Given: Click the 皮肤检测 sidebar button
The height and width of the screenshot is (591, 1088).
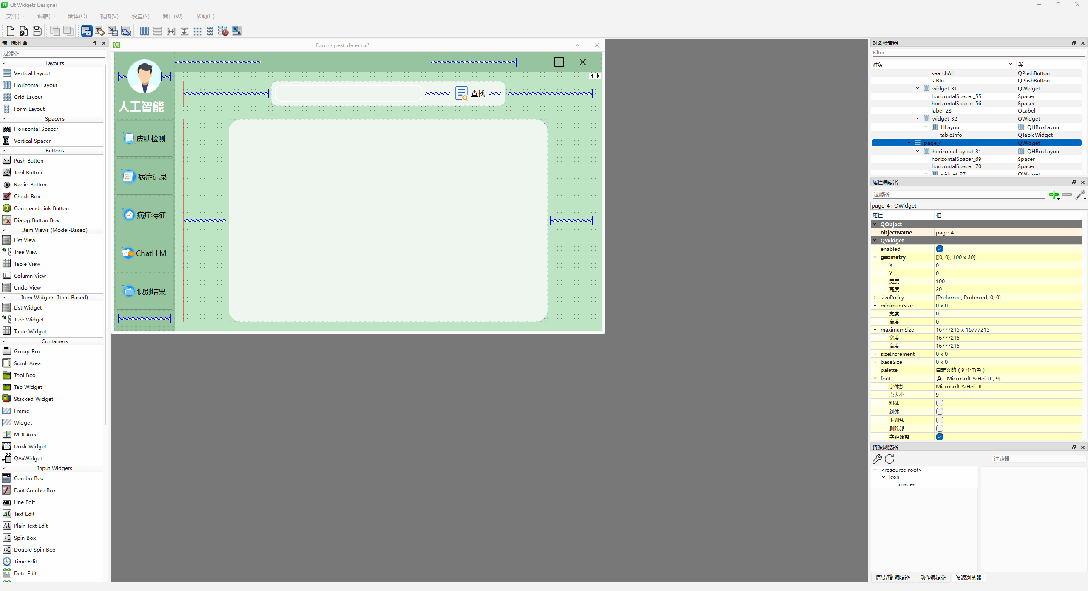Looking at the screenshot, I should [x=144, y=139].
